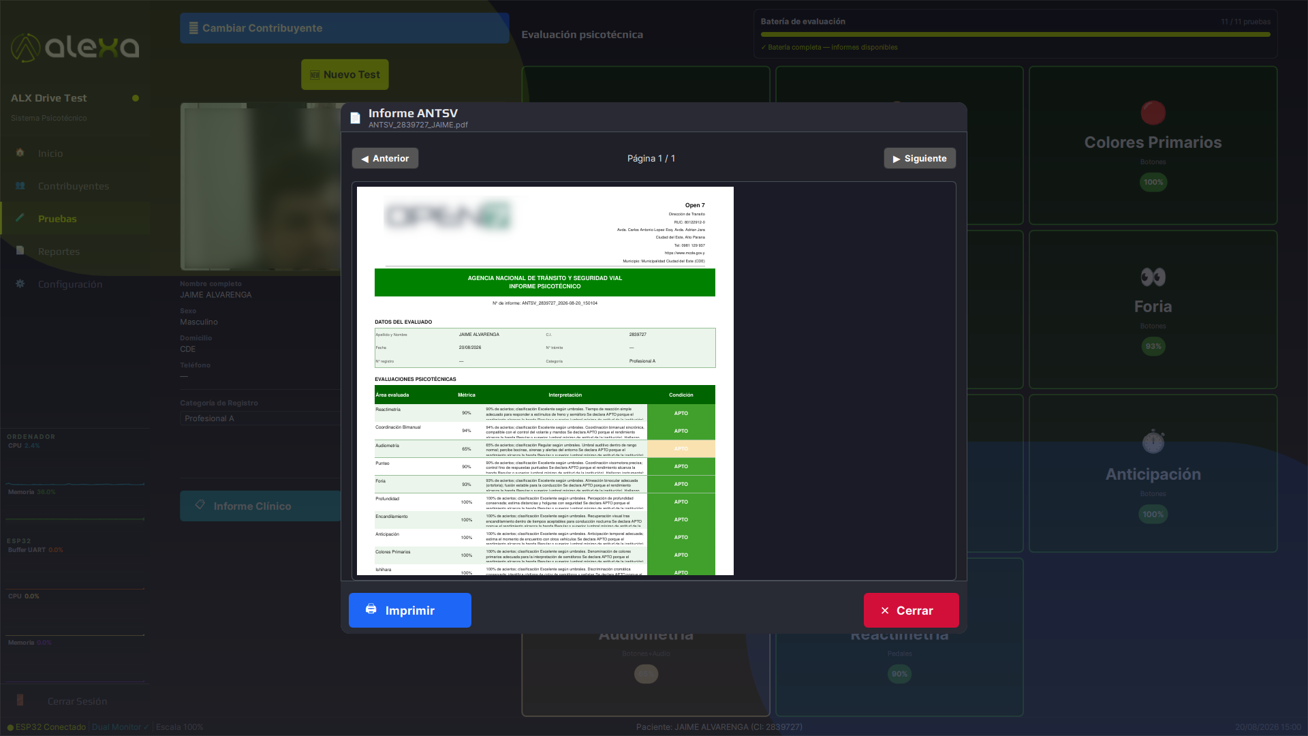This screenshot has width=1308, height=736.
Task: Click the file name 'ANTSV_2839727_JAIME.pdf'
Action: (x=418, y=125)
